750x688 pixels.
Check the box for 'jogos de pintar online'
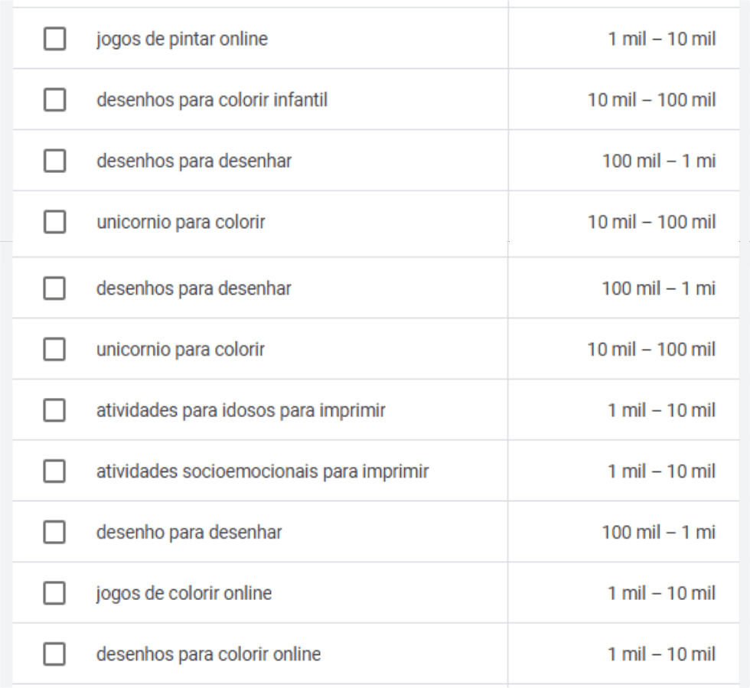coord(54,39)
